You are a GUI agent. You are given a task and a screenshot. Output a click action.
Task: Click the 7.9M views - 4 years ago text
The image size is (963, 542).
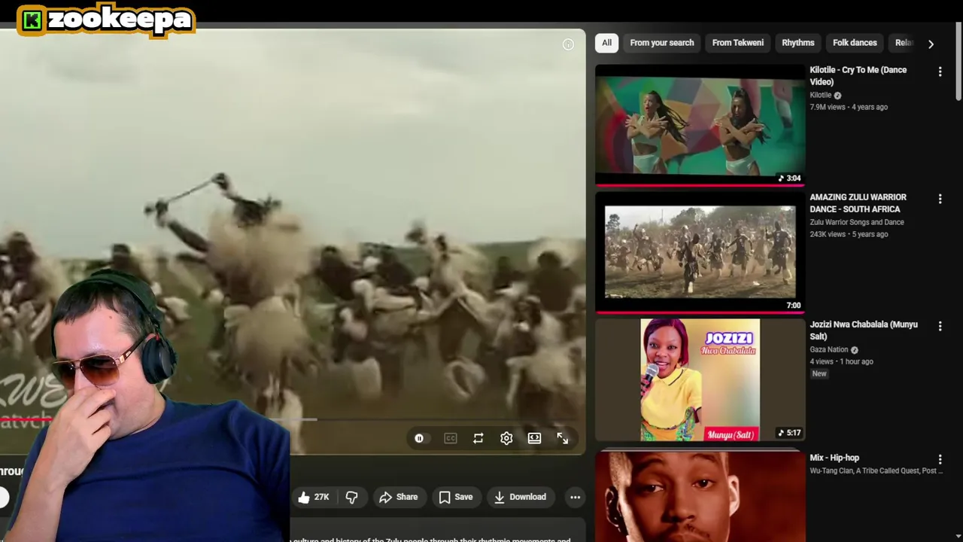coord(849,107)
